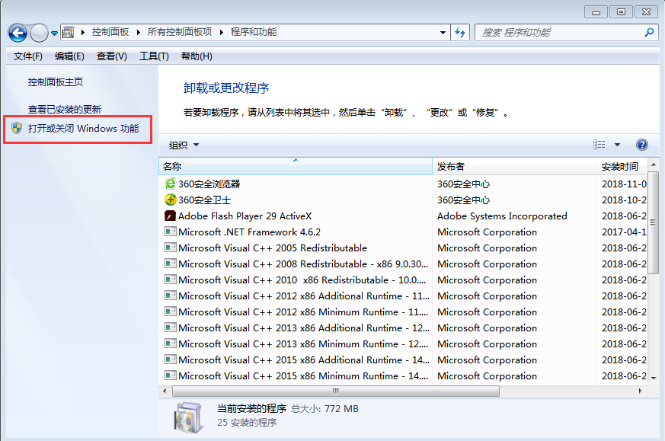
Task: Select the Visual C++ 2008 Redistributable icon
Action: pyautogui.click(x=171, y=264)
